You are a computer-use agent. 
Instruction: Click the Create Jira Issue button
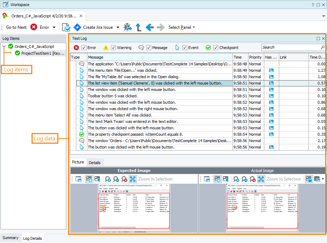pyautogui.click(x=98, y=27)
